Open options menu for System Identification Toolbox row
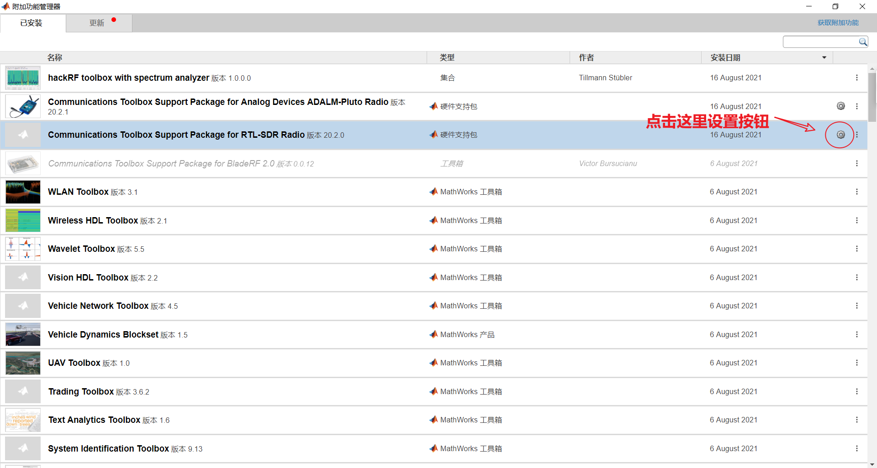 point(857,448)
